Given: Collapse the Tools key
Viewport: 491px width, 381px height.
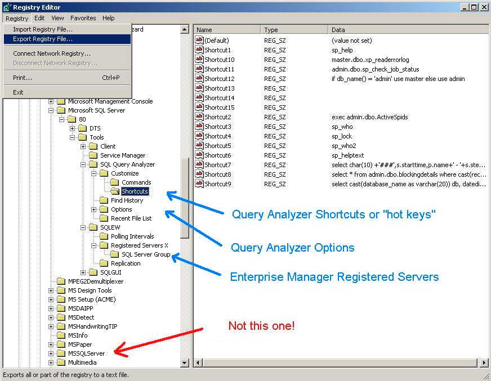Looking at the screenshot, I should [72, 137].
